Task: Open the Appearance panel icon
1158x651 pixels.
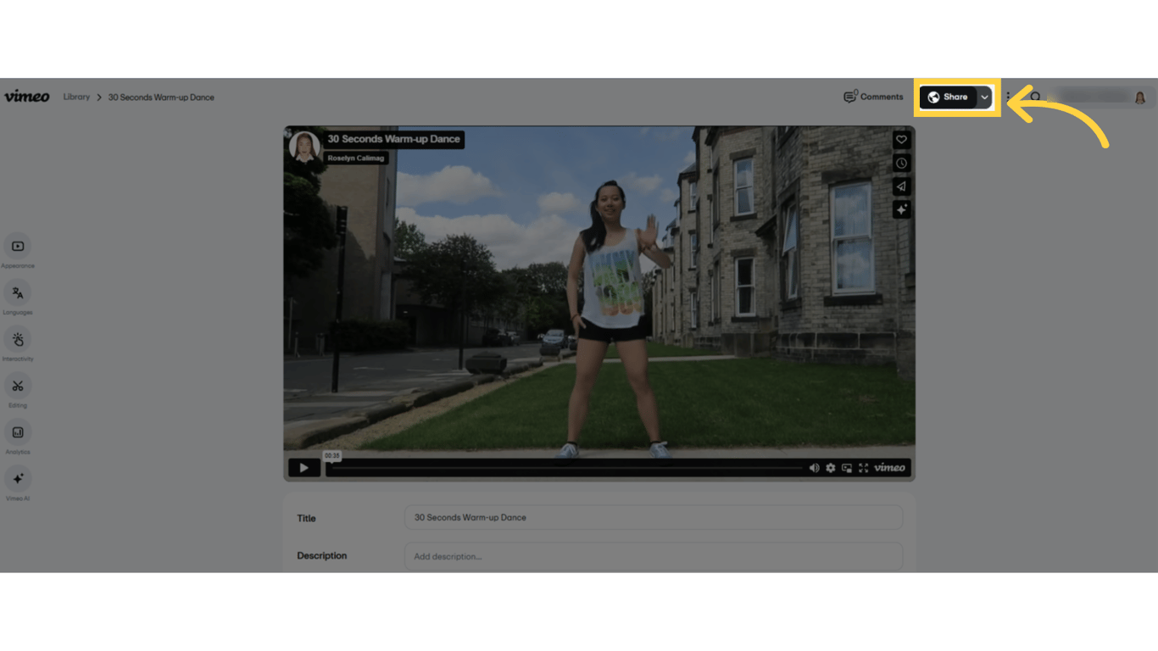Action: (x=18, y=247)
